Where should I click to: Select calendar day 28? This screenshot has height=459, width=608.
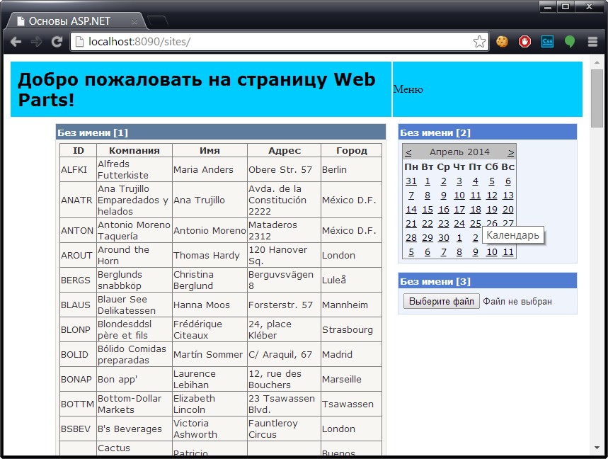click(x=411, y=238)
